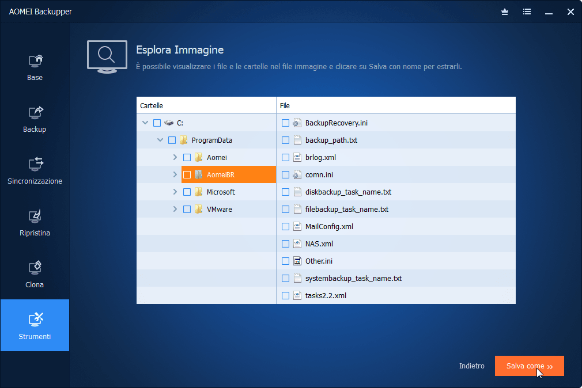The height and width of the screenshot is (388, 582).
Task: Tick the filebackup_task_name.txt checkbox
Action: point(285,209)
